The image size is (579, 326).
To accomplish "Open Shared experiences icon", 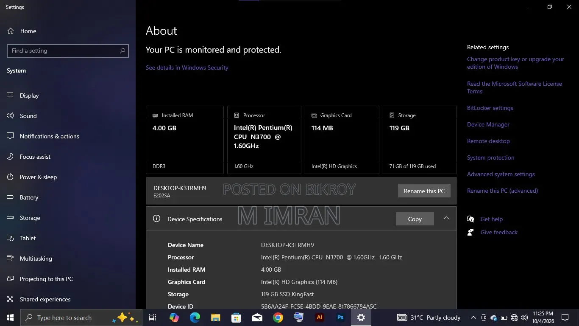I will click(11, 299).
